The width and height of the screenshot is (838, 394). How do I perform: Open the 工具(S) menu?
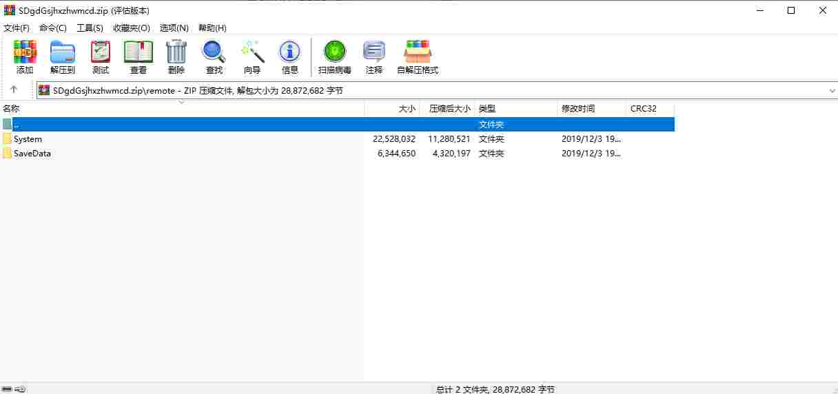click(x=90, y=28)
